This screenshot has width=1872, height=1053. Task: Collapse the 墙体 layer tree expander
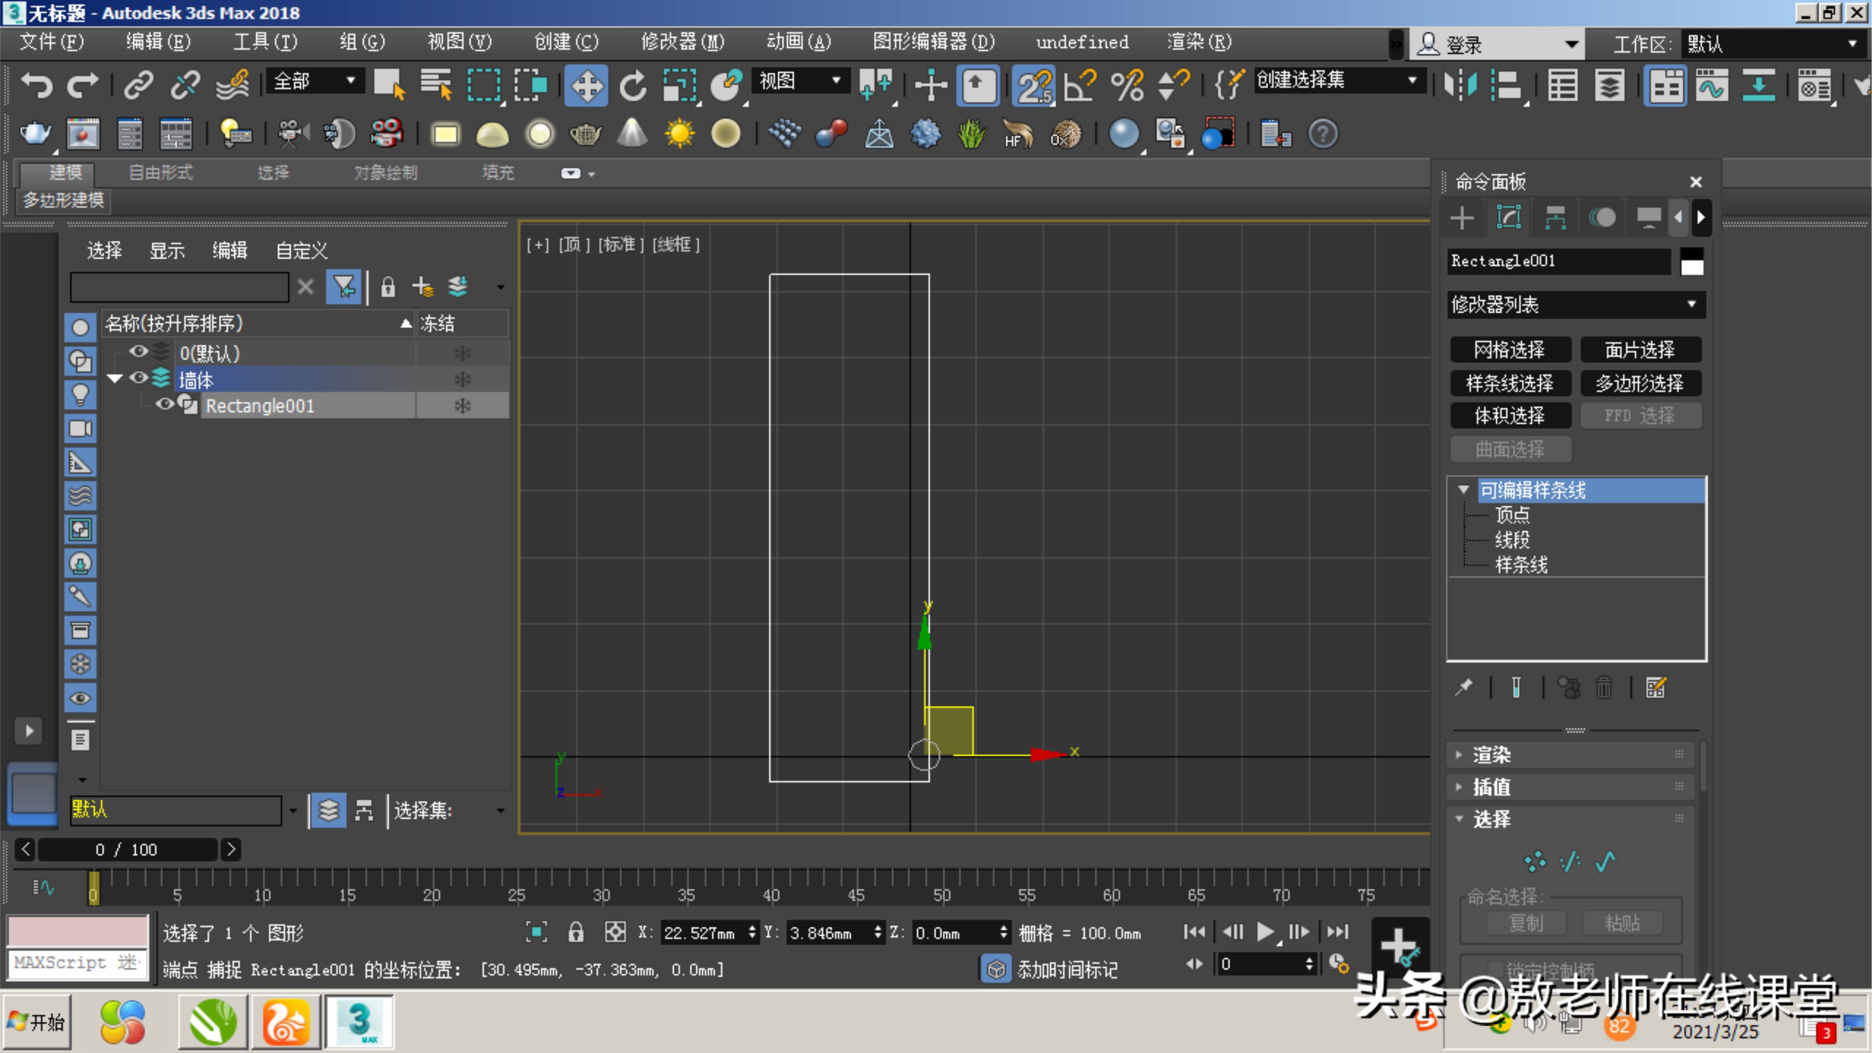(114, 378)
